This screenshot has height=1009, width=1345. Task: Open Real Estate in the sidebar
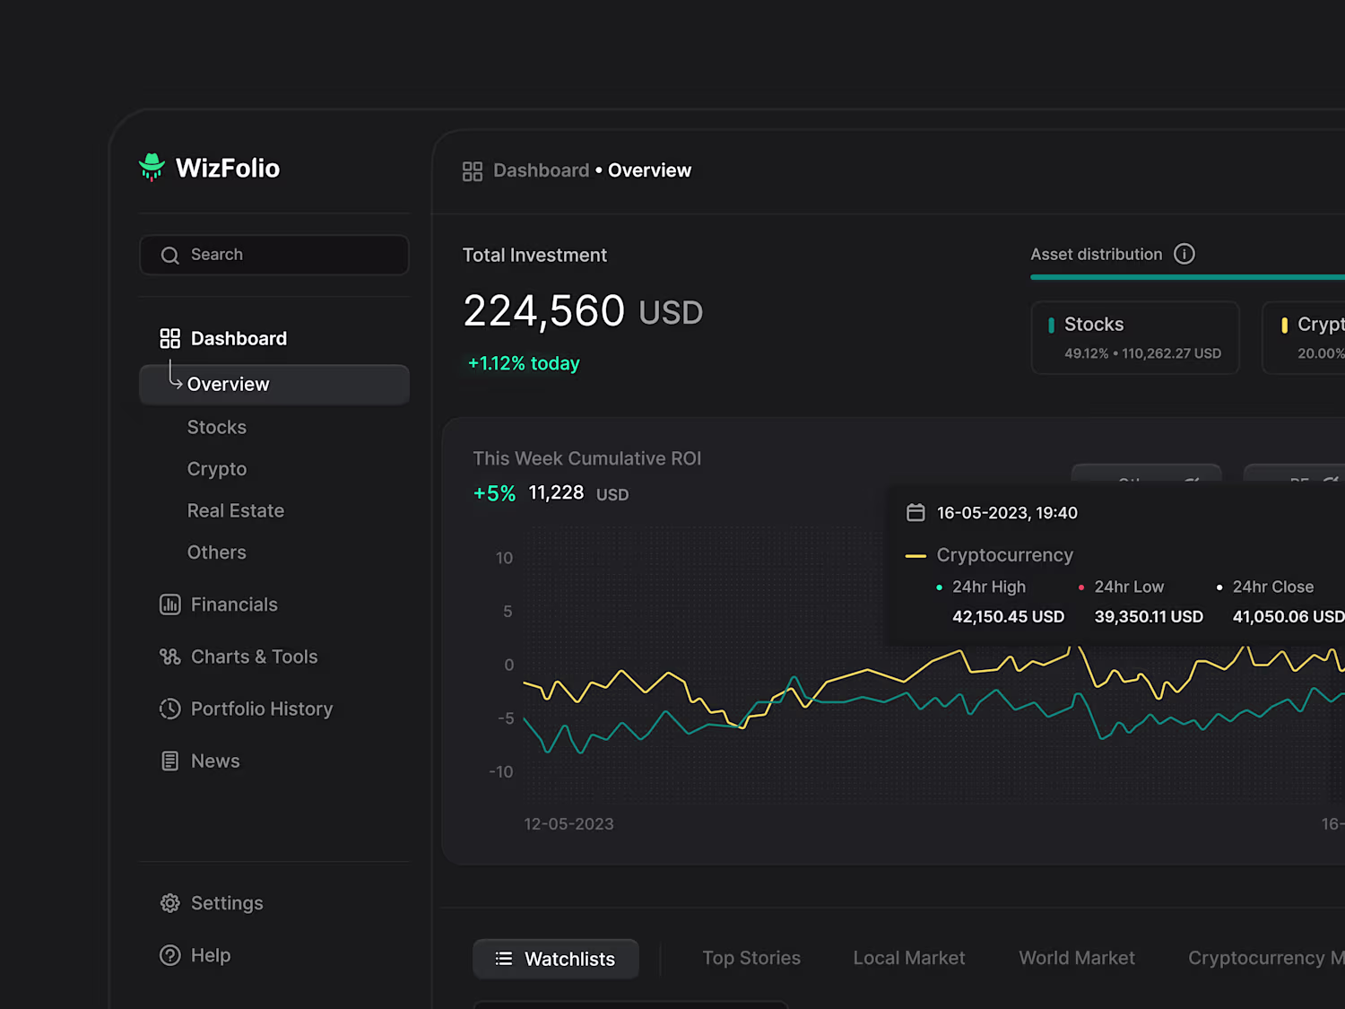point(236,510)
